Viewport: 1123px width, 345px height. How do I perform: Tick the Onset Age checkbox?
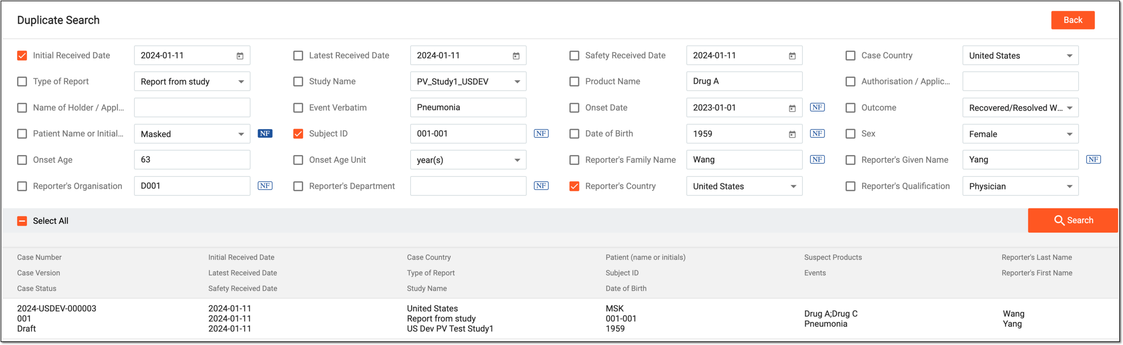point(22,160)
